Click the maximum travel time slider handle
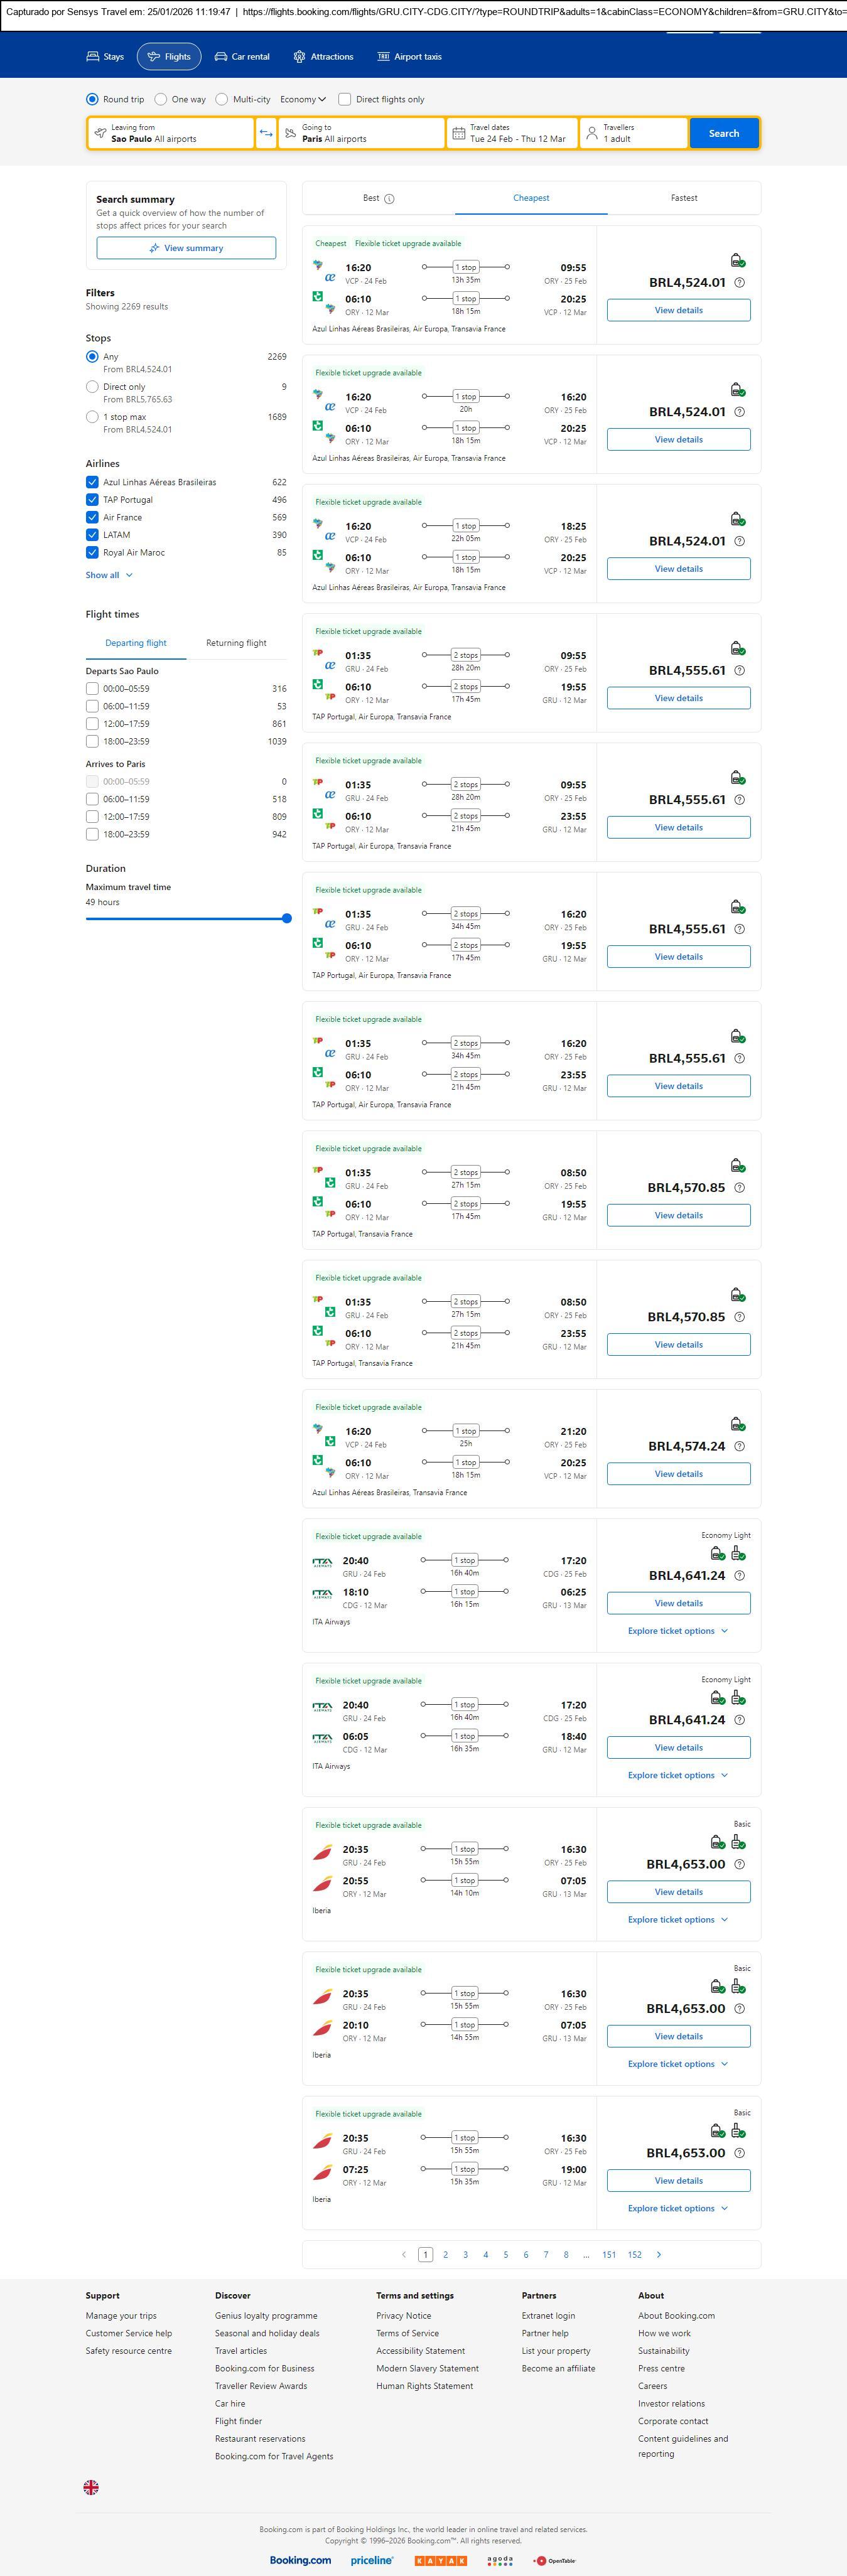Image resolution: width=847 pixels, height=2576 pixels. [287, 918]
